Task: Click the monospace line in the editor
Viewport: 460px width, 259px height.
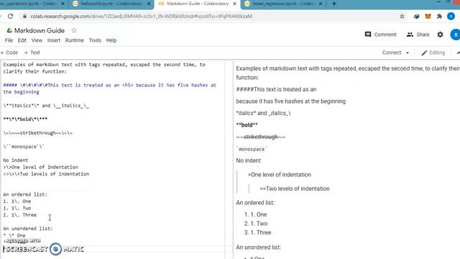Action: (24, 147)
